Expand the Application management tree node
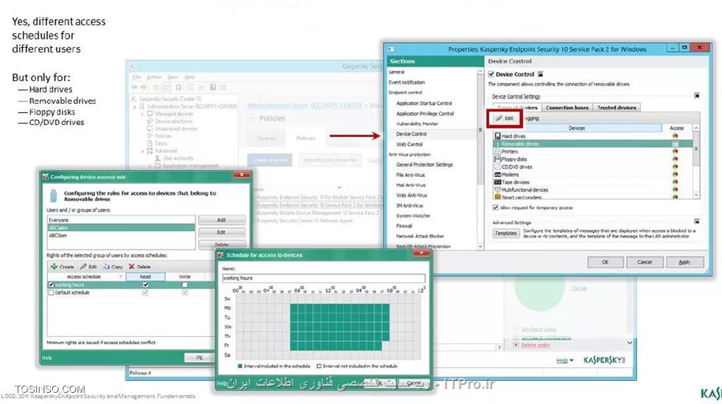 point(149,166)
